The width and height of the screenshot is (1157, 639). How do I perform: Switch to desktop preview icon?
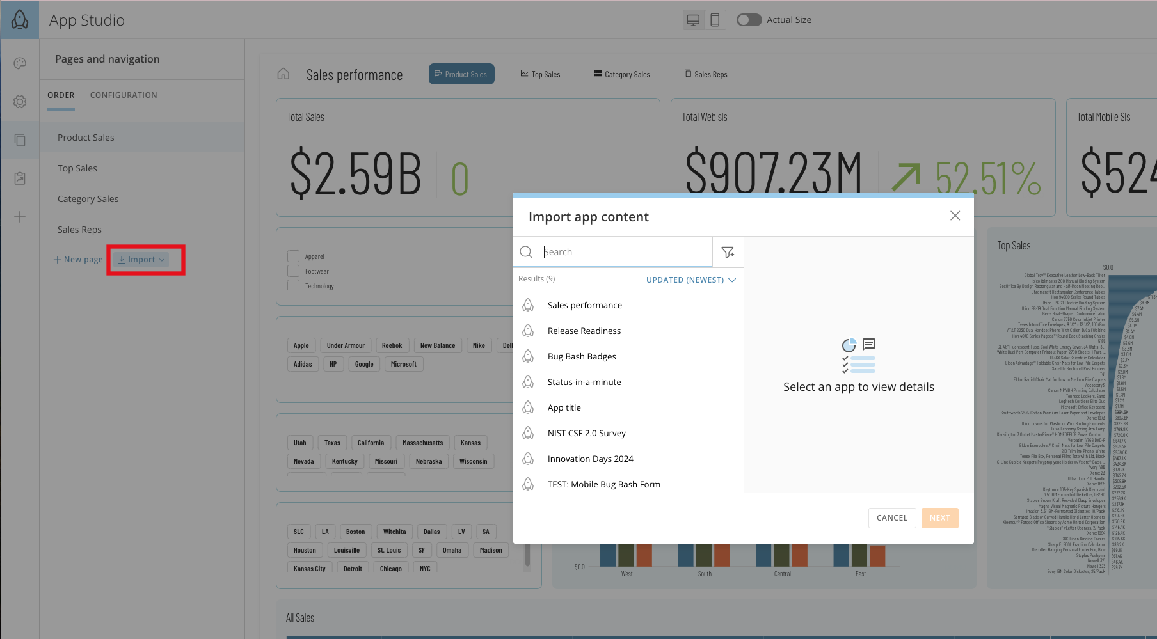693,20
